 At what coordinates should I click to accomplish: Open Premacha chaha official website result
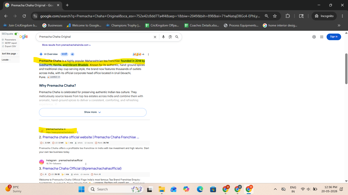tap(91, 137)
